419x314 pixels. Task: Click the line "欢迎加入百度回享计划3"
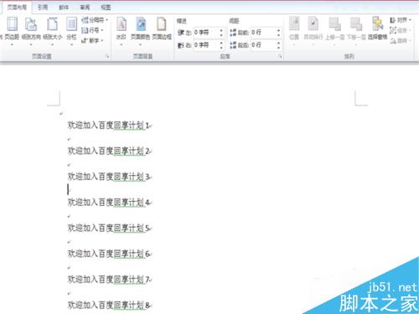pyautogui.click(x=108, y=177)
